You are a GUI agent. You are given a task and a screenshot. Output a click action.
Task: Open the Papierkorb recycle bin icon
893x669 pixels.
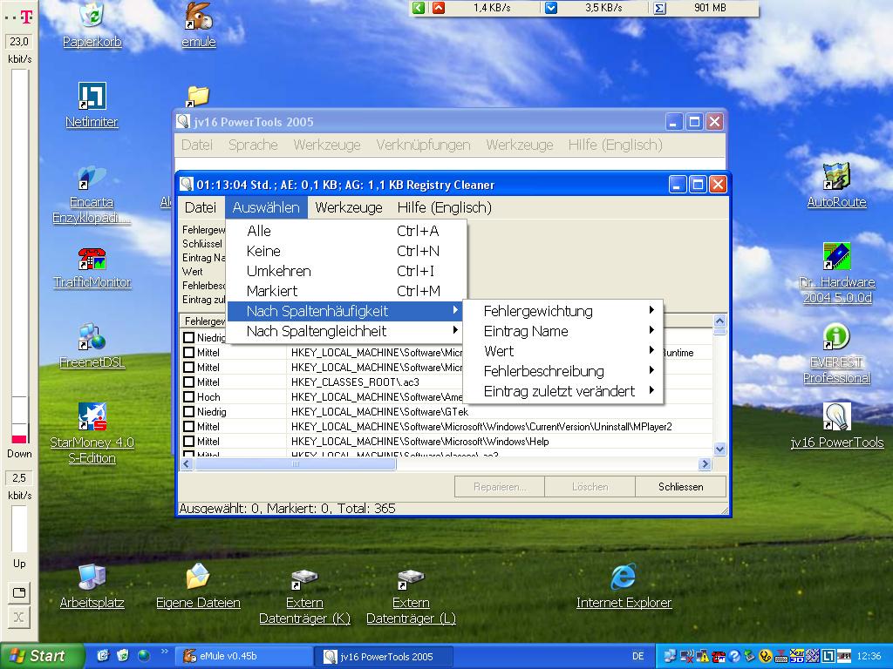pyautogui.click(x=92, y=25)
